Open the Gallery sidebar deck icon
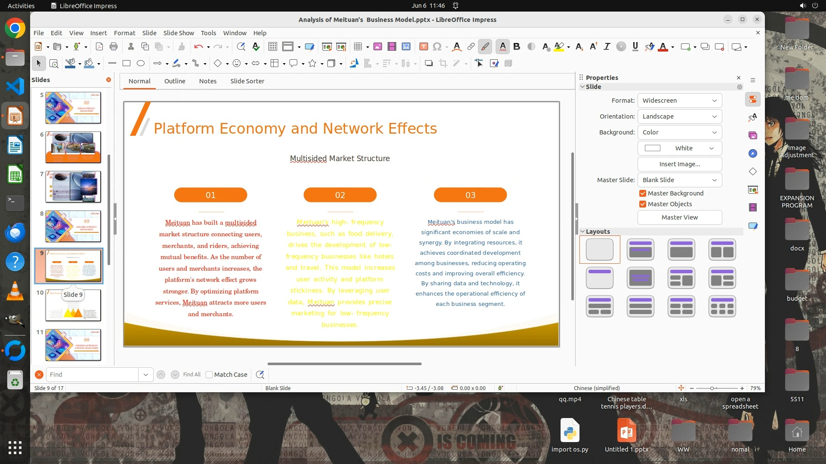 752,135
